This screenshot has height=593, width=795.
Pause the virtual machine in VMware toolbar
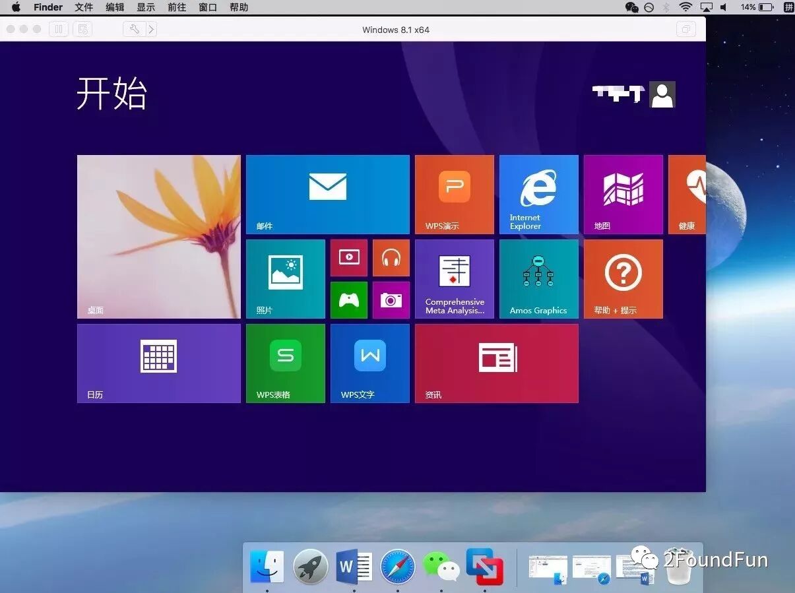tap(59, 29)
